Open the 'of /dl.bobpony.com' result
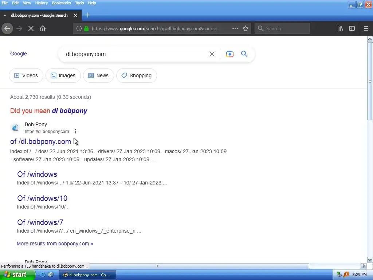Image resolution: width=373 pixels, height=280 pixels. point(40,141)
